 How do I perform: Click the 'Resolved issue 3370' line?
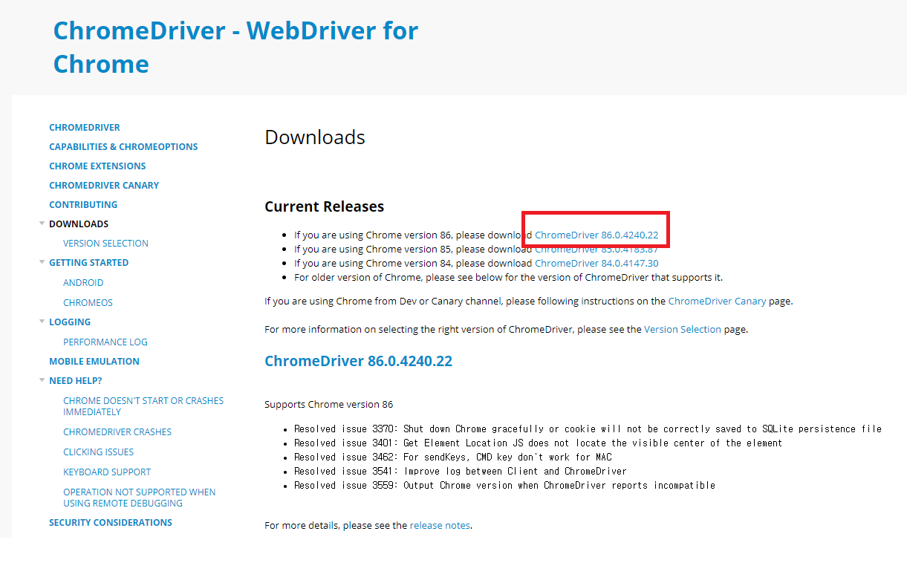588,429
